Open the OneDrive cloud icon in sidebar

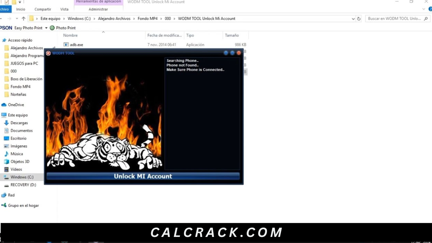tap(4, 105)
